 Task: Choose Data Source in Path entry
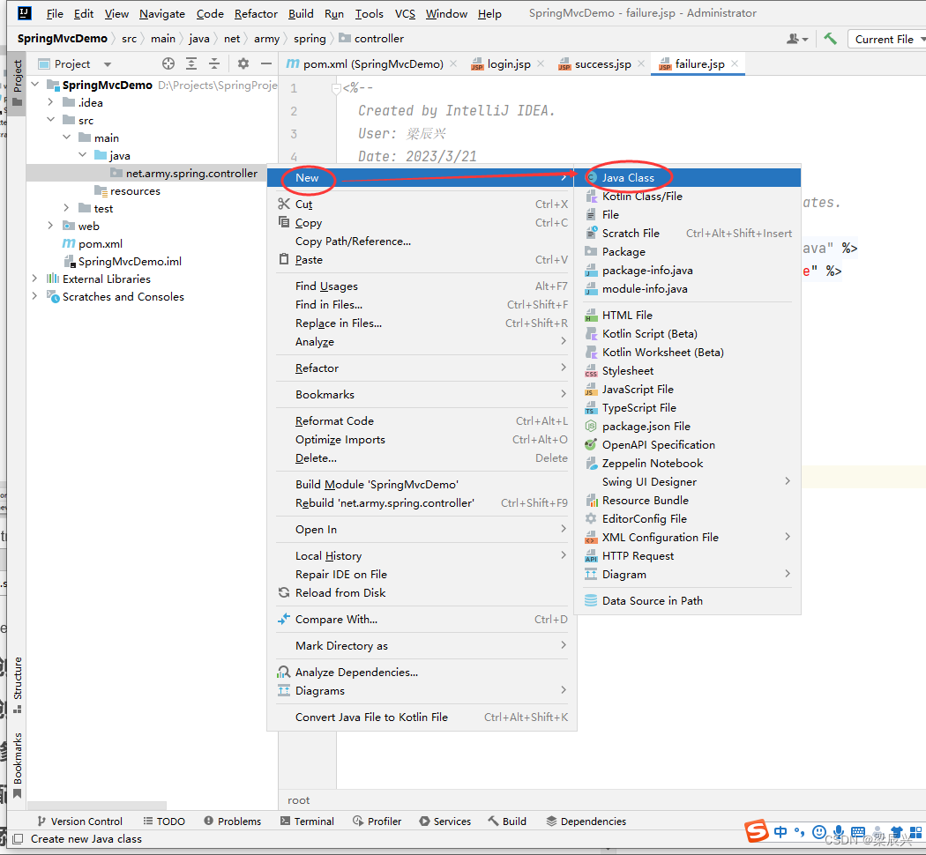[x=687, y=600]
